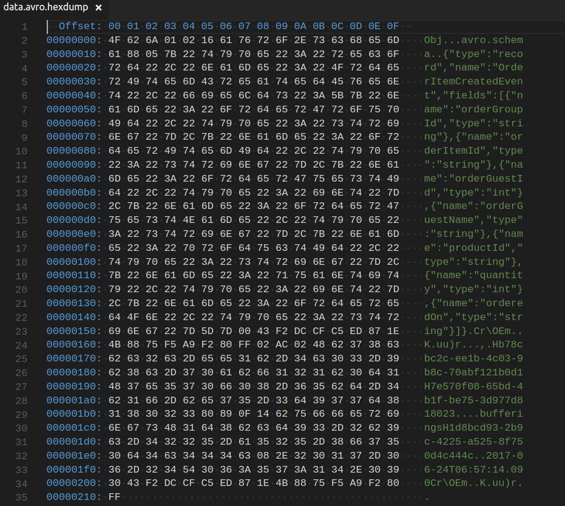Viewport: 565px width, 506px height.
Task: Click offset address 000000d0:
Action: coord(74,220)
